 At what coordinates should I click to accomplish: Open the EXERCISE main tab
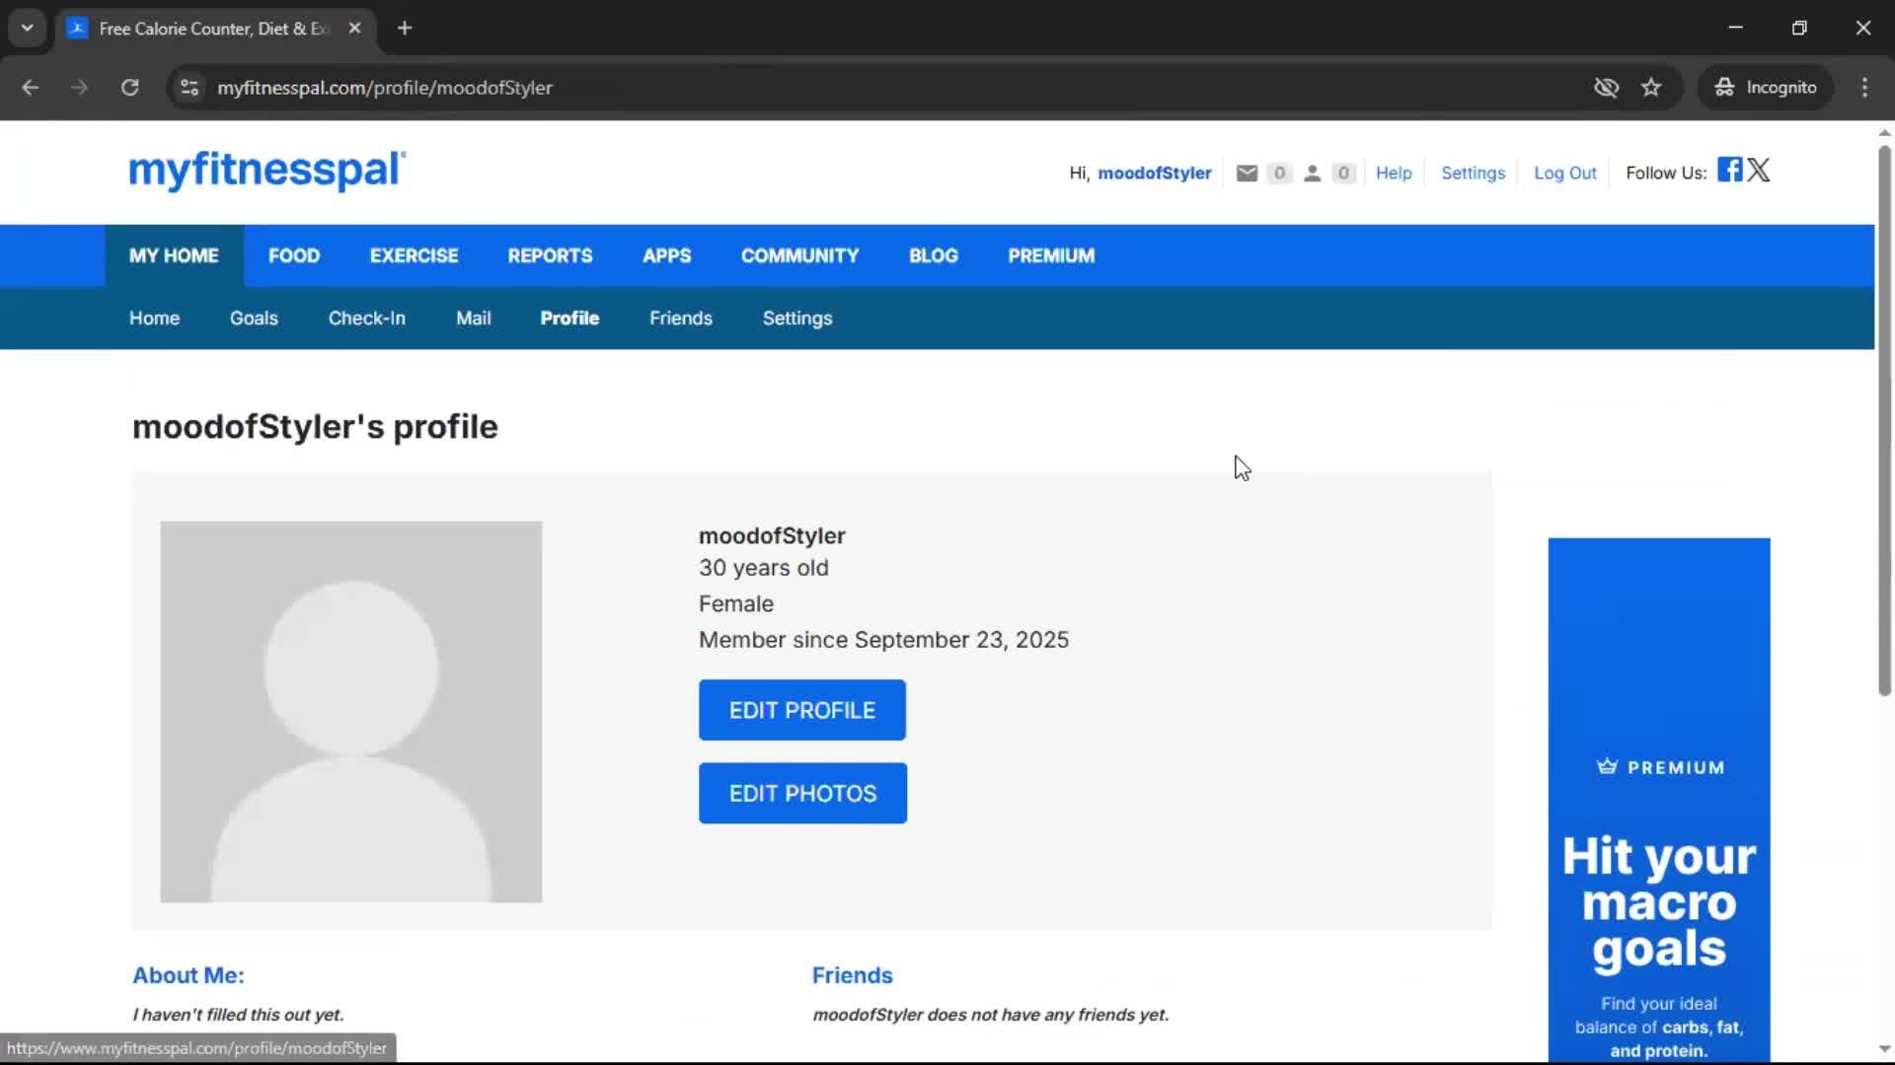414,256
